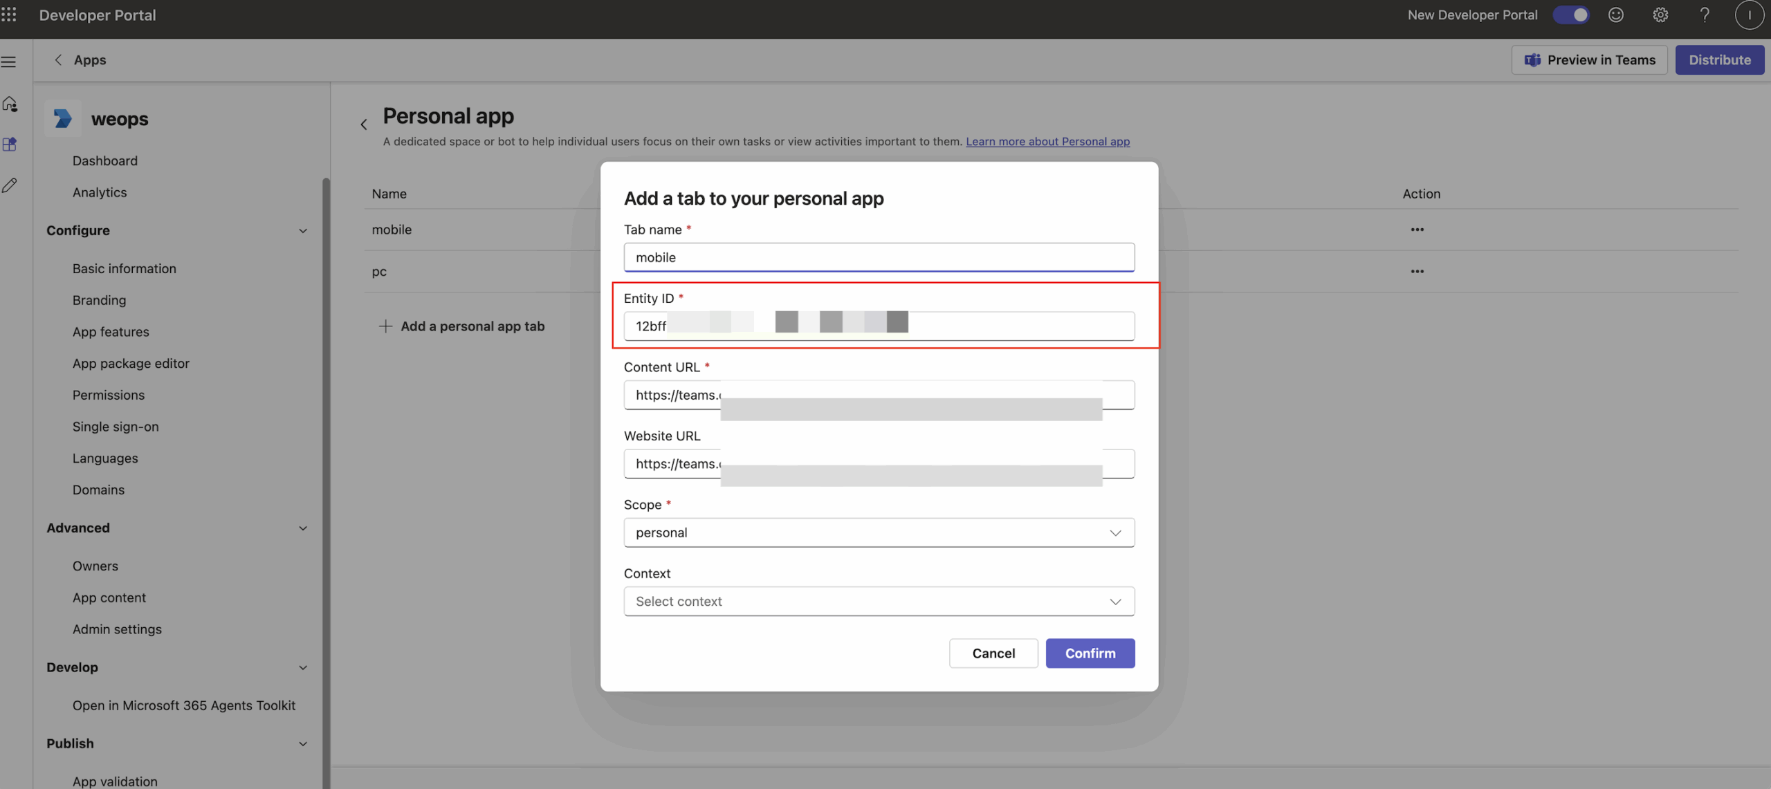Viewport: 1771px width, 789px height.
Task: Open the Domains page
Action: click(x=99, y=490)
